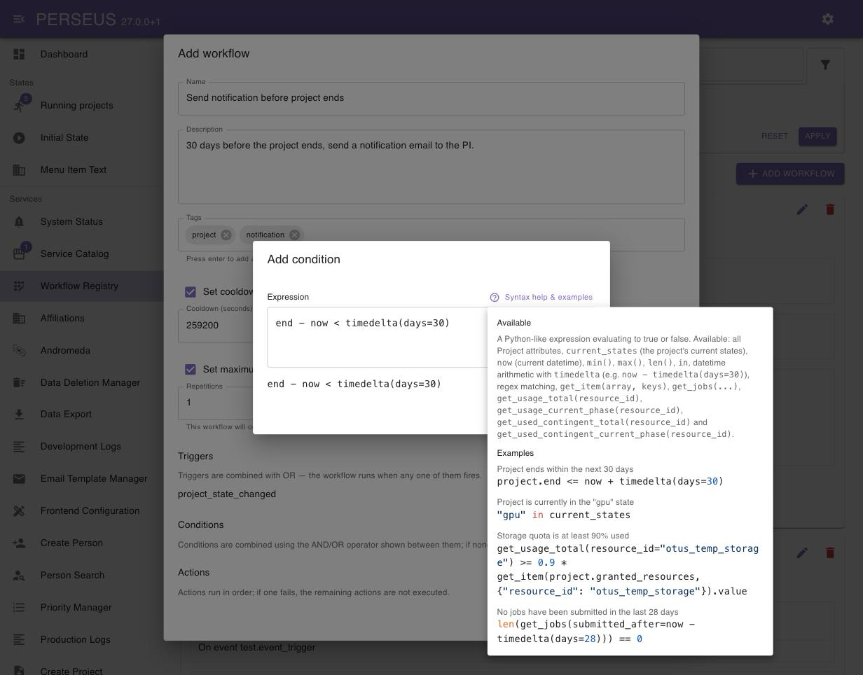Click the lower red trash icon
This screenshot has width=863, height=675.
click(x=830, y=553)
